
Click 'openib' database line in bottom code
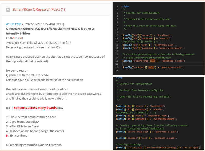click(x=140, y=109)
